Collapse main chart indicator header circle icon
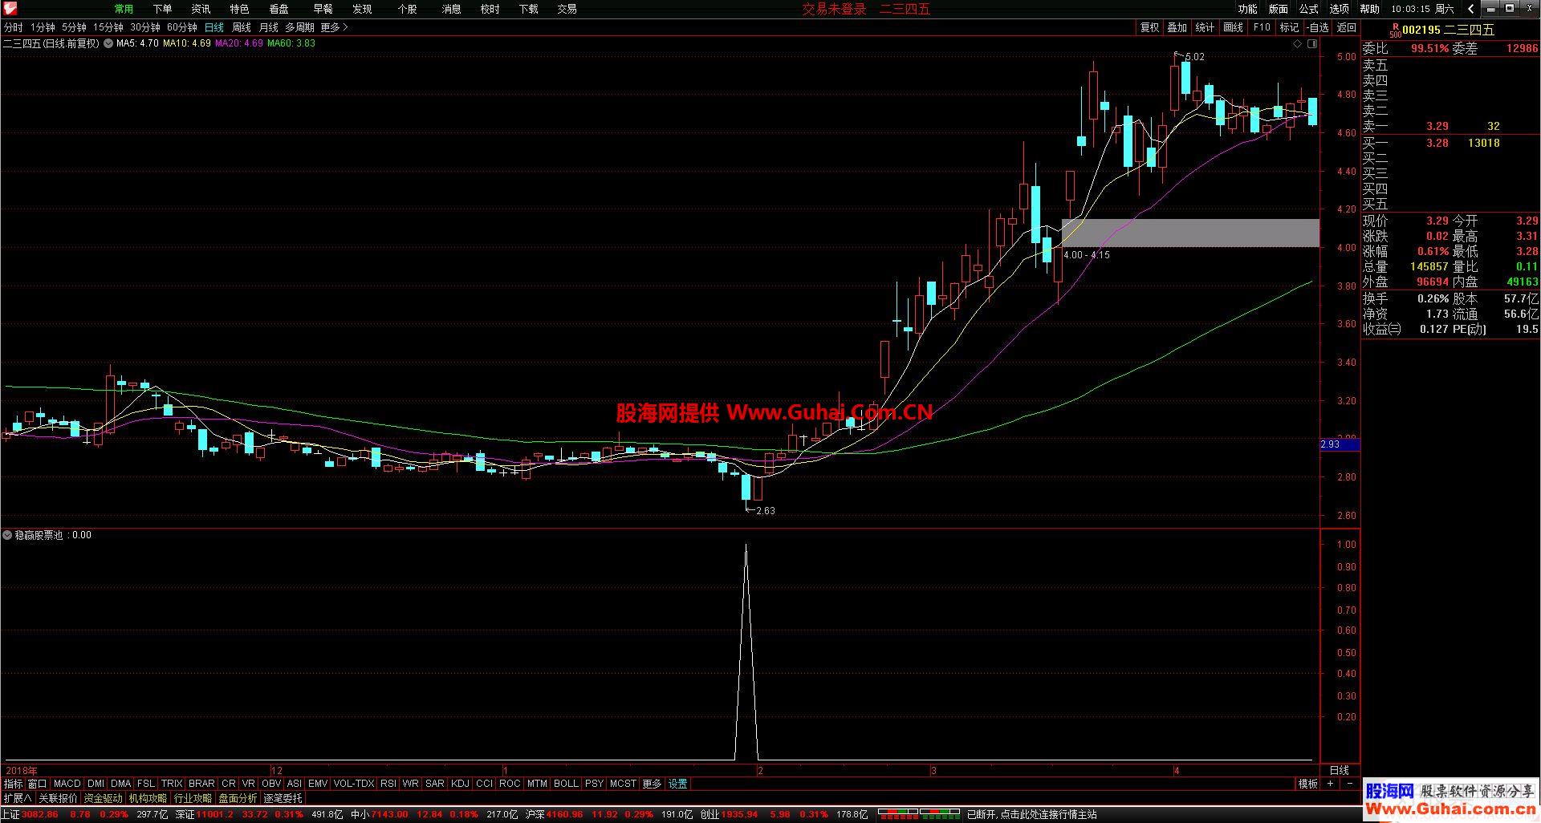This screenshot has height=823, width=1541. click(x=108, y=43)
